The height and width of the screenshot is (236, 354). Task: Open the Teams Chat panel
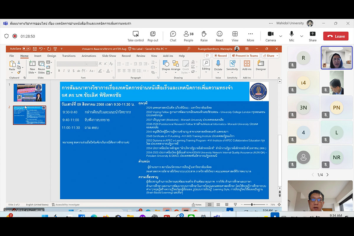click(x=173, y=36)
